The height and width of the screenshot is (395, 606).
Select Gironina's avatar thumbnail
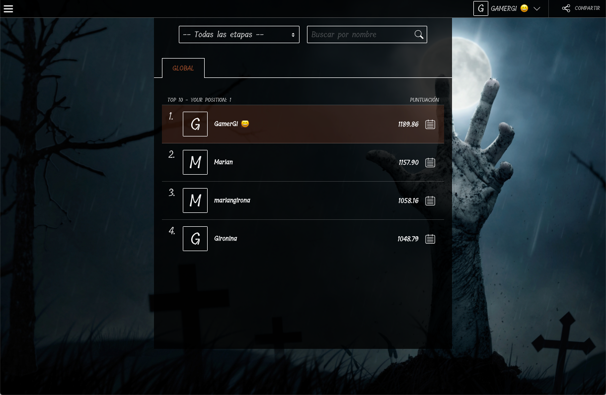point(195,239)
